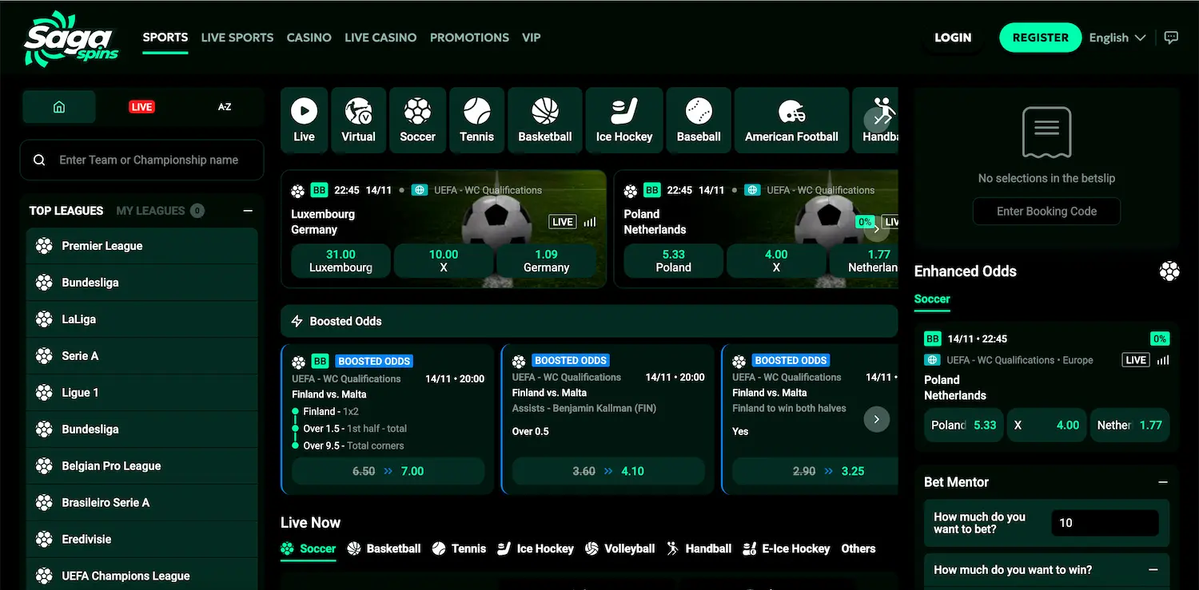Select the Basketball icon in the top strip
Viewport: 1199px width, 590px height.
pyautogui.click(x=544, y=120)
